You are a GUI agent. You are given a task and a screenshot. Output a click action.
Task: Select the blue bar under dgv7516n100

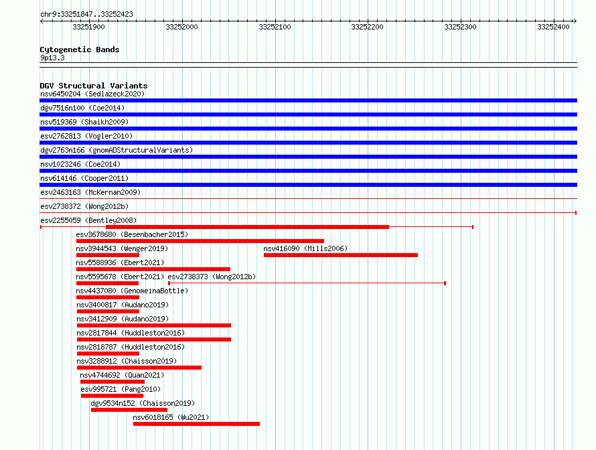tap(308, 115)
